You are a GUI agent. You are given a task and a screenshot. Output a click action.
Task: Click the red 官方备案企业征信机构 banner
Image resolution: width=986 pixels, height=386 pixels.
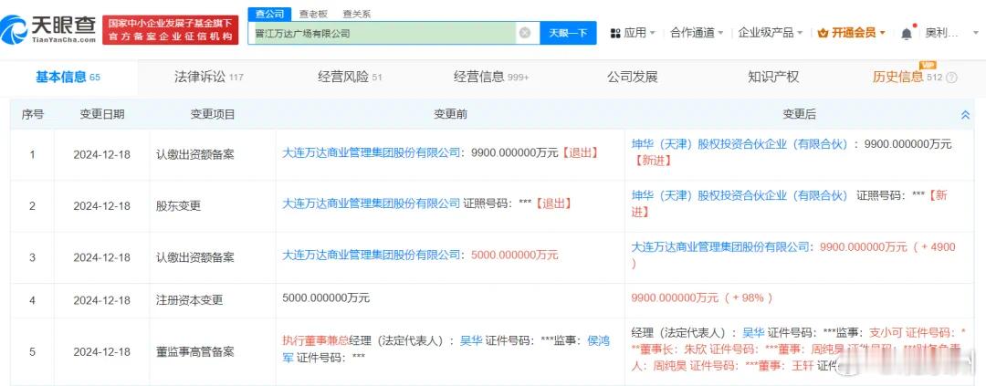(171, 29)
